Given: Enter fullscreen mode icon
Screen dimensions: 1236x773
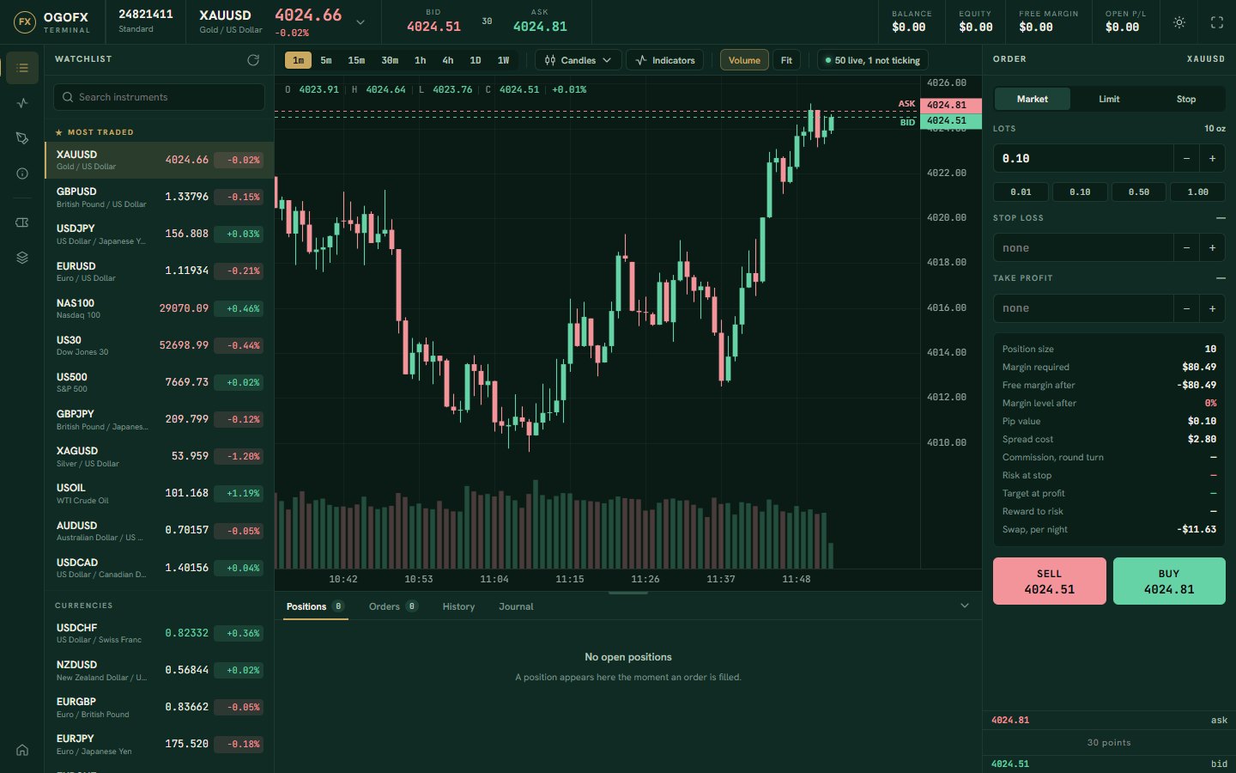Looking at the screenshot, I should [x=1217, y=22].
